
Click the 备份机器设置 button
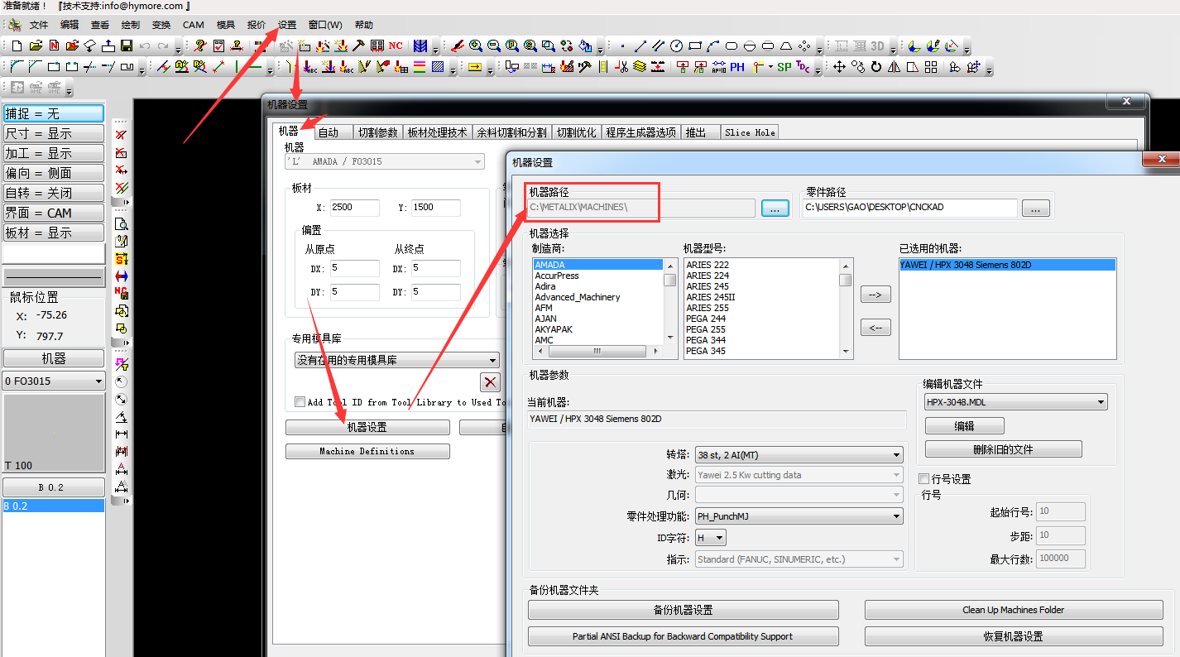tap(683, 610)
